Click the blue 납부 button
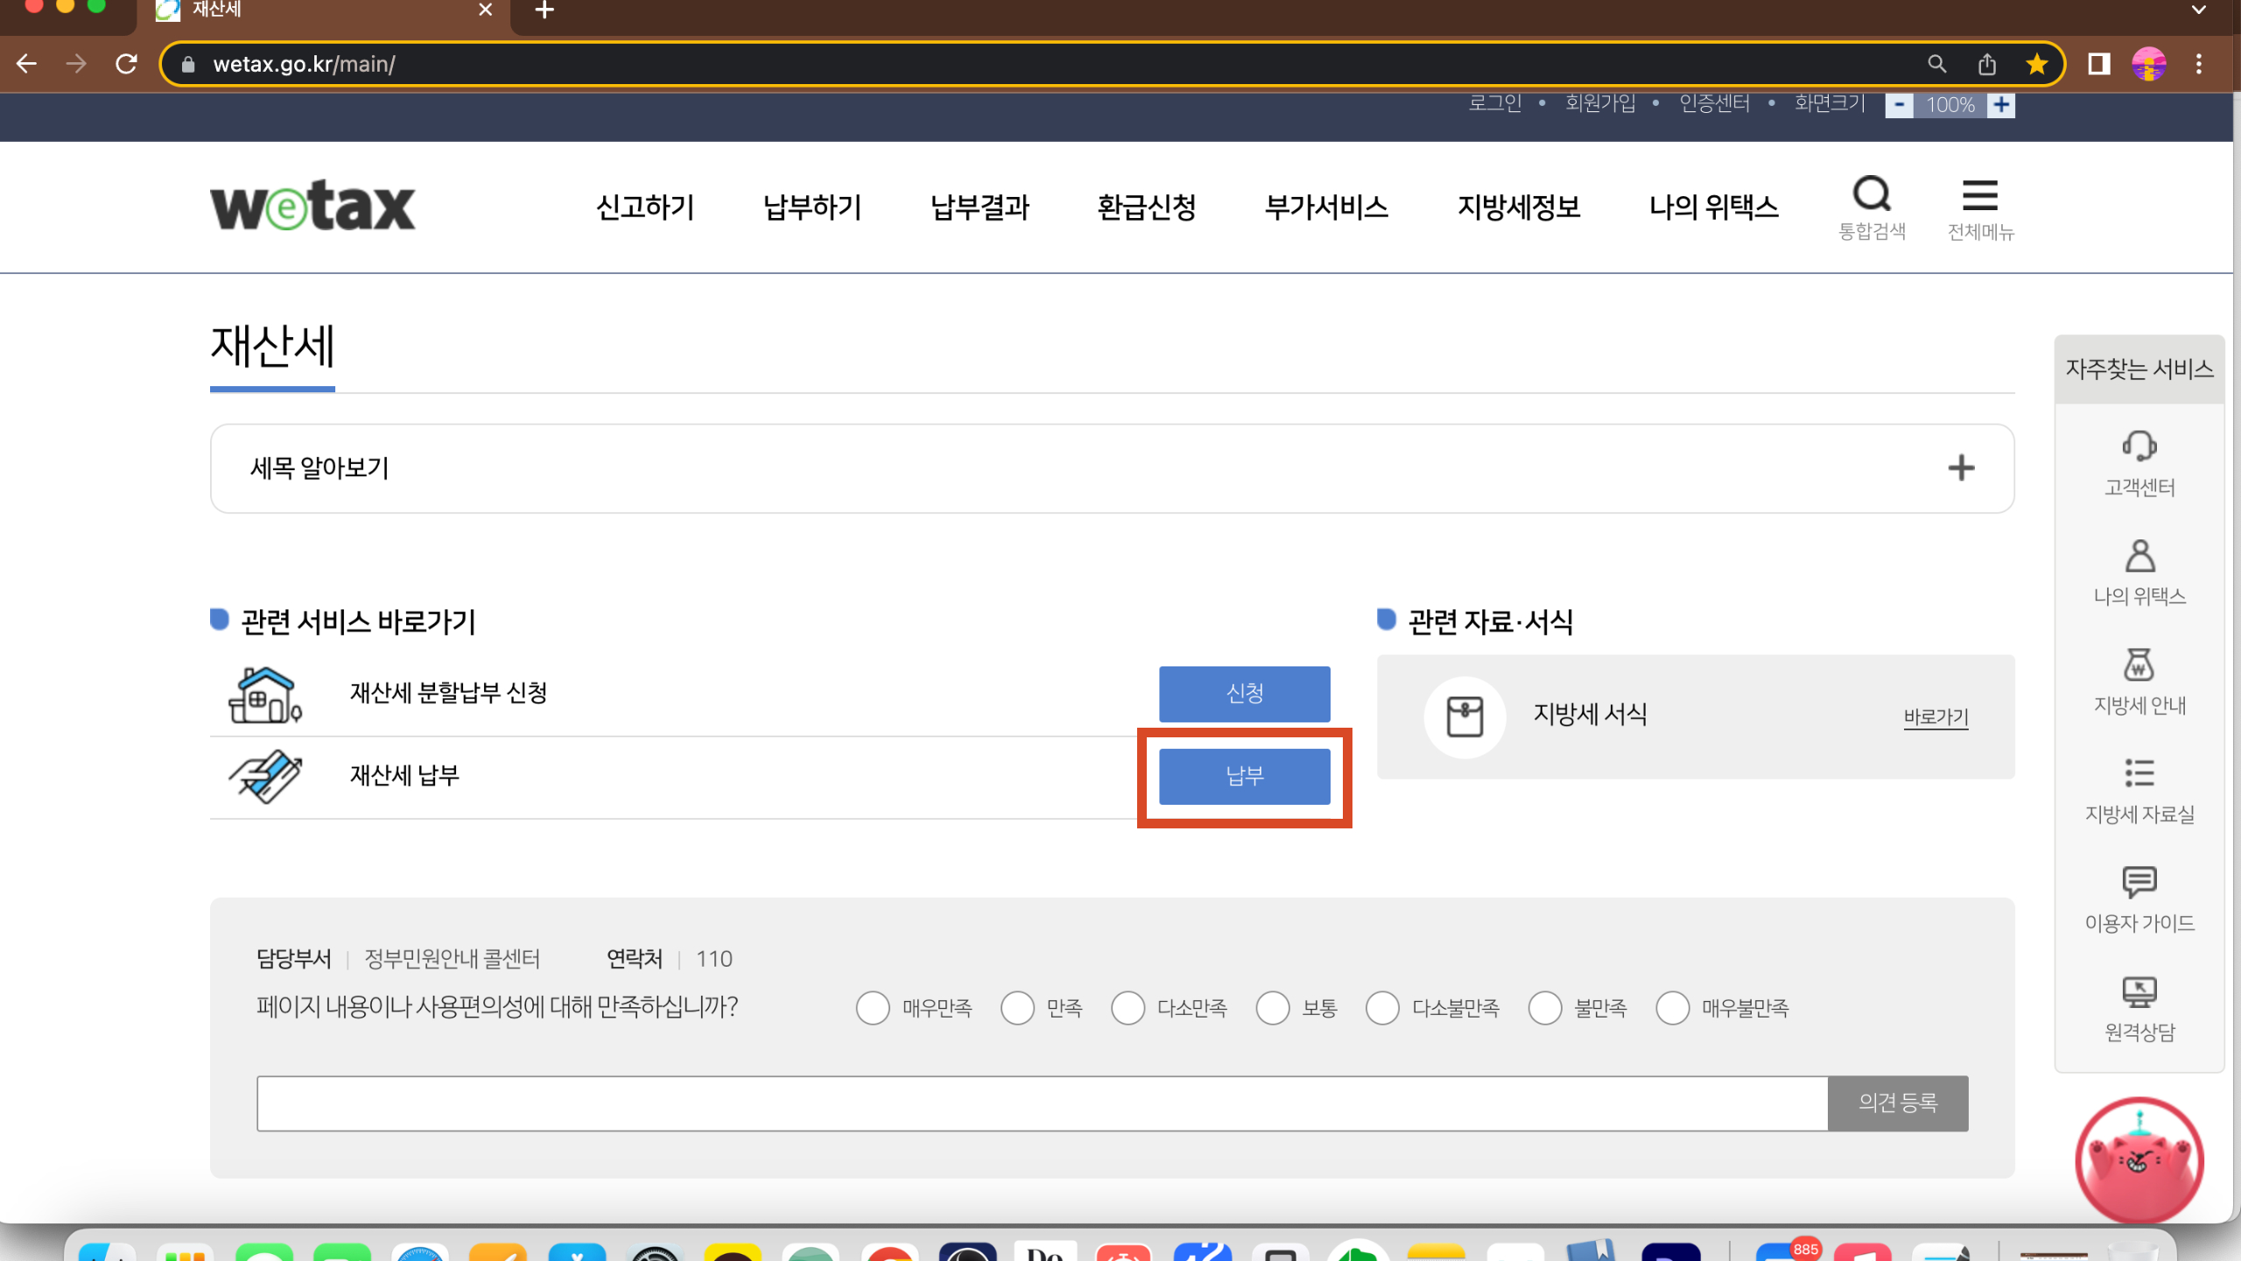The height and width of the screenshot is (1261, 2241). 1244,776
